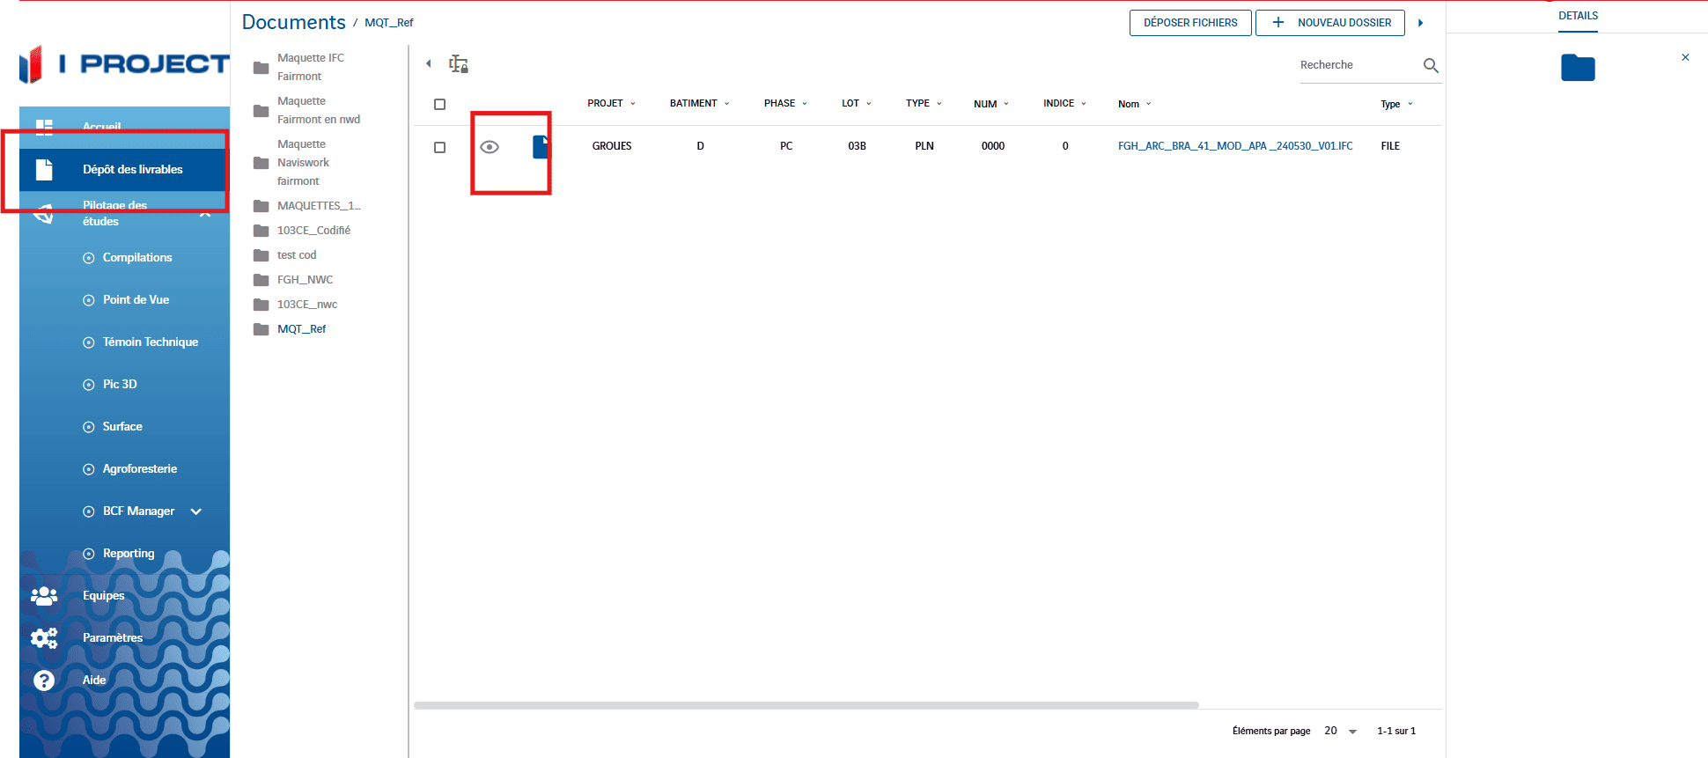Collapse folder tree with left arrow
Image resolution: width=1708 pixels, height=758 pixels.
(x=429, y=63)
